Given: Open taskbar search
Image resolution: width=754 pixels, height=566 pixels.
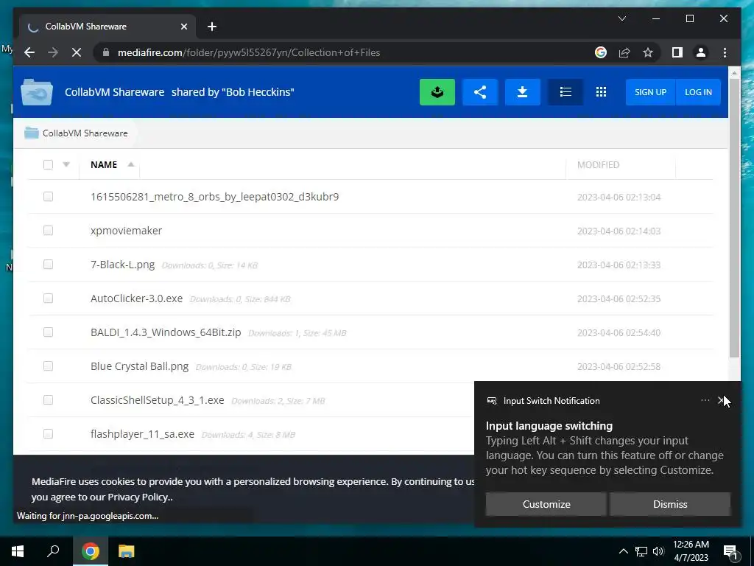Looking at the screenshot, I should pyautogui.click(x=53, y=551).
